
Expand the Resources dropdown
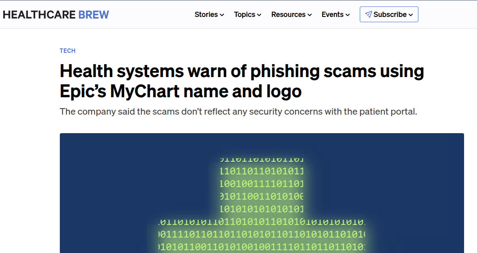(x=291, y=15)
